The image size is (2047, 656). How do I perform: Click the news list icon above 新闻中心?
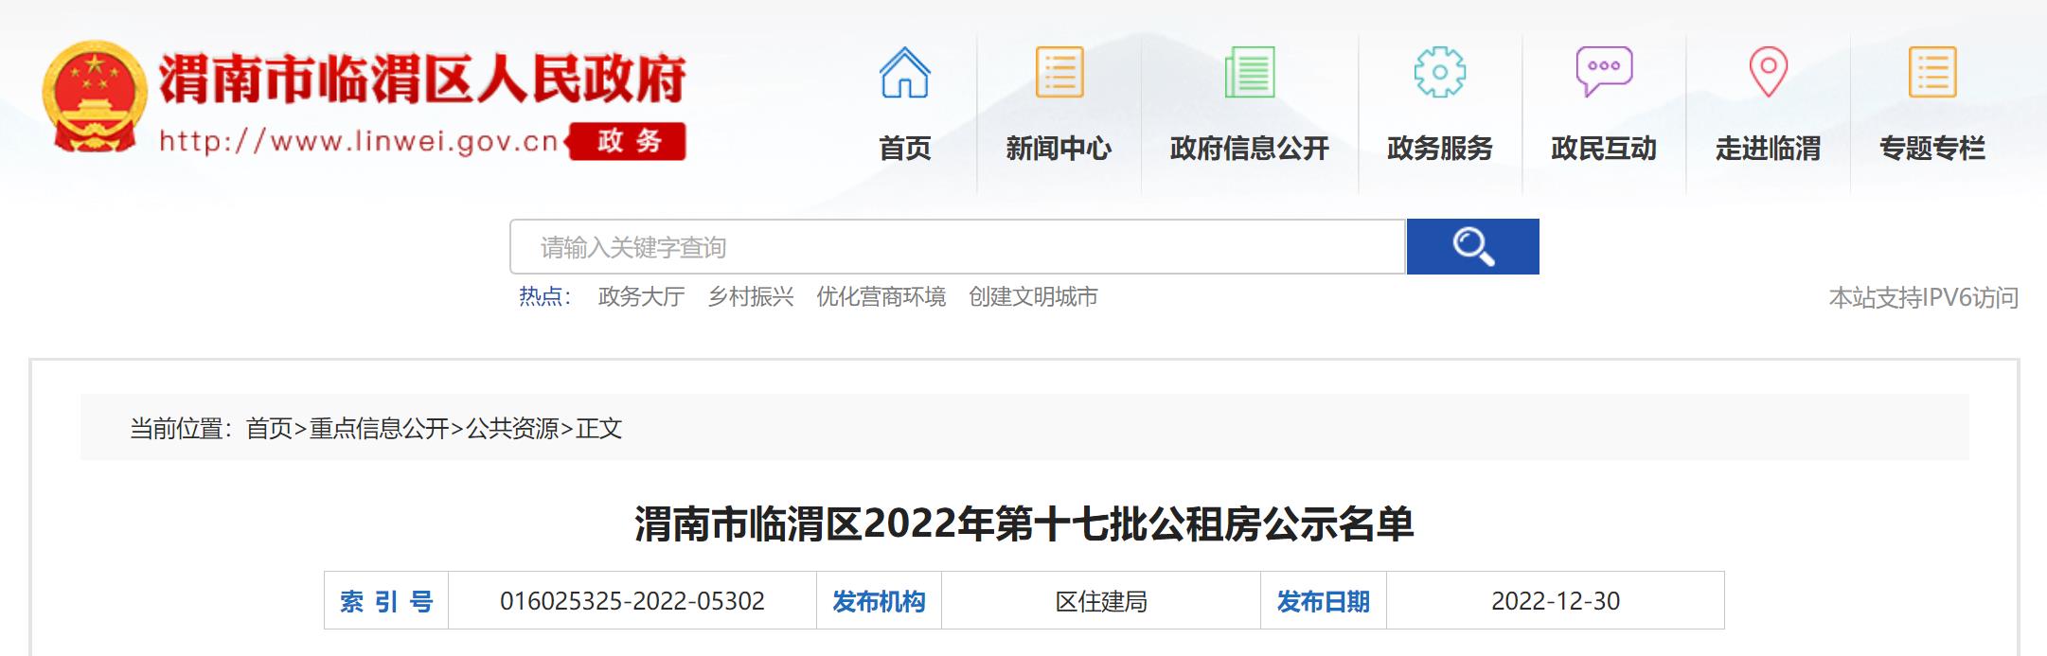[1059, 72]
